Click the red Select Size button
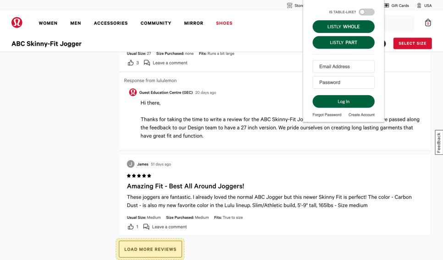The image size is (443, 260). click(412, 43)
